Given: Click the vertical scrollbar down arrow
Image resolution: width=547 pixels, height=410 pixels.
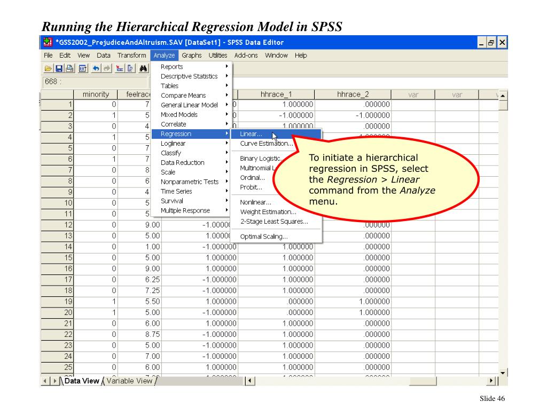Looking at the screenshot, I should point(503,372).
